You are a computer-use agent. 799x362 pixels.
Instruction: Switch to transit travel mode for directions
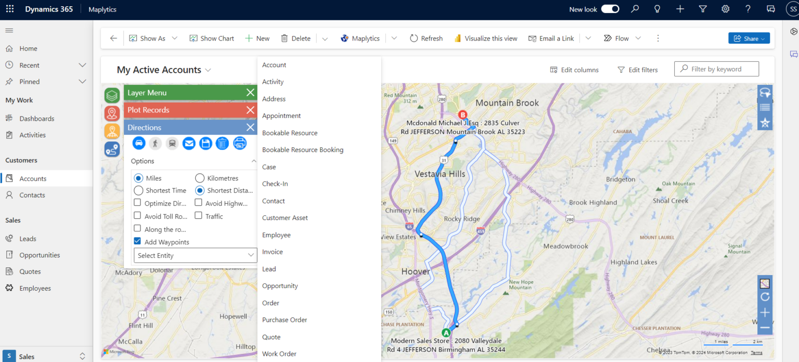tap(172, 143)
